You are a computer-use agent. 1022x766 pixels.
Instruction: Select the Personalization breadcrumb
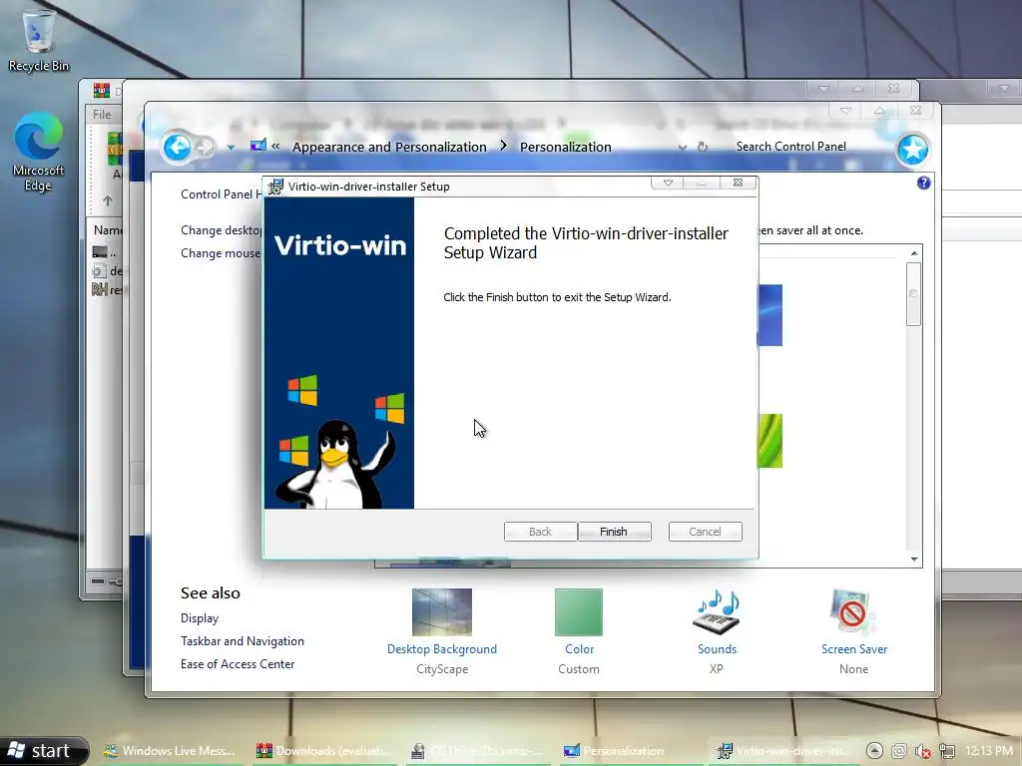tap(565, 147)
